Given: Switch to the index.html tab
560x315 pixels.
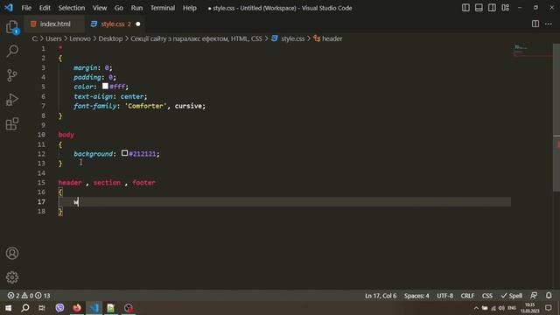Looking at the screenshot, I should click(x=54, y=24).
